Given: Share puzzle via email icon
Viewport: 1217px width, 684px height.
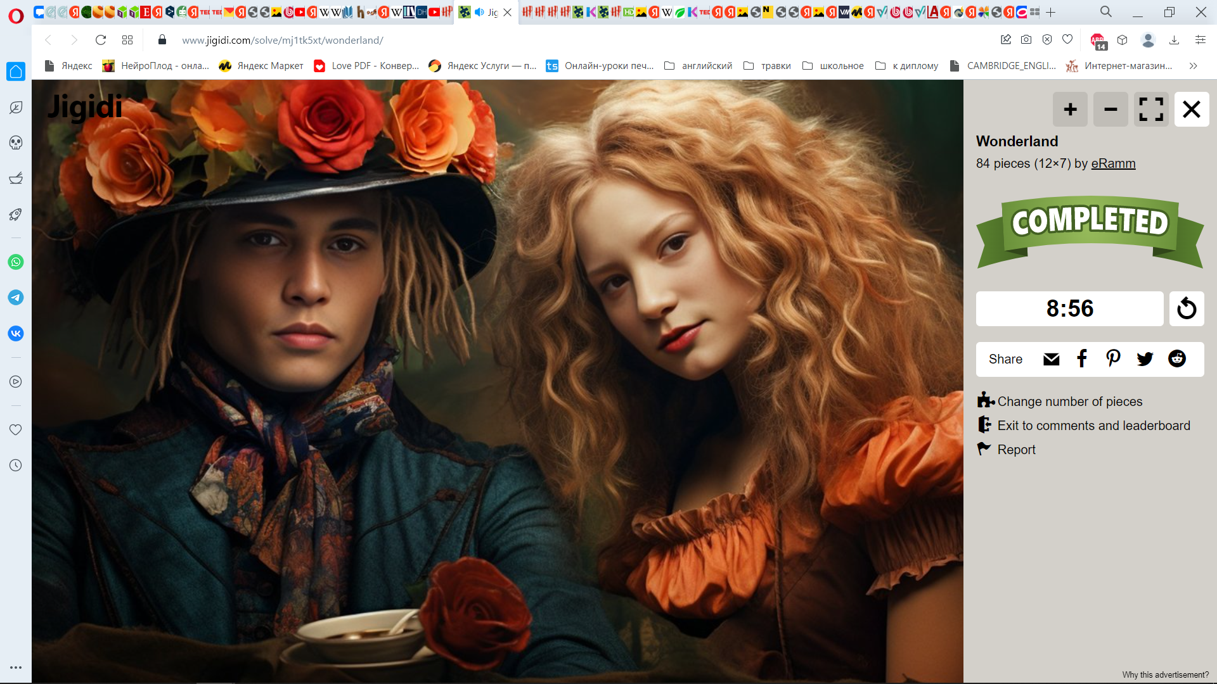Looking at the screenshot, I should [x=1051, y=359].
